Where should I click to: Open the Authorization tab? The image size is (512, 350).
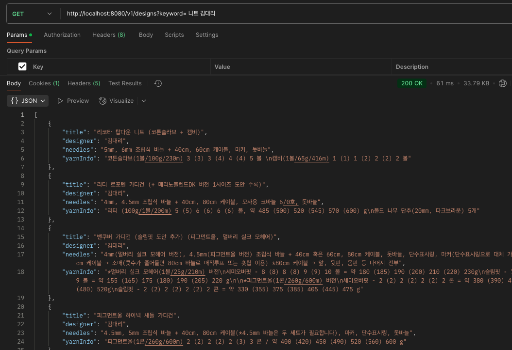[62, 35]
